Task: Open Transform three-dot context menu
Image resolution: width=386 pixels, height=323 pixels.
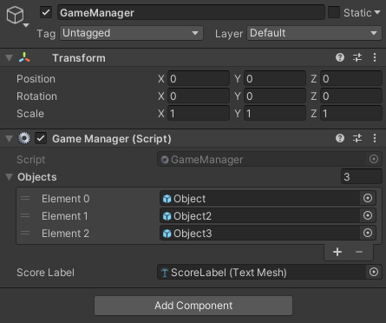Action: tap(375, 57)
